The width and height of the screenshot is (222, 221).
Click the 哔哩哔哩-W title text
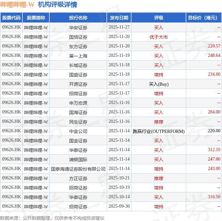17,5
